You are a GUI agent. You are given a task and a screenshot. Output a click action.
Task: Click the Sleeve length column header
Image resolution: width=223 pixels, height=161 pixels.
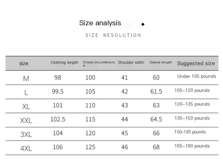coord(161,62)
